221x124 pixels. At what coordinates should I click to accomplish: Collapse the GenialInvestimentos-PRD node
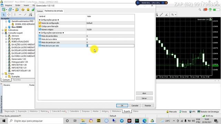coord(6,21)
